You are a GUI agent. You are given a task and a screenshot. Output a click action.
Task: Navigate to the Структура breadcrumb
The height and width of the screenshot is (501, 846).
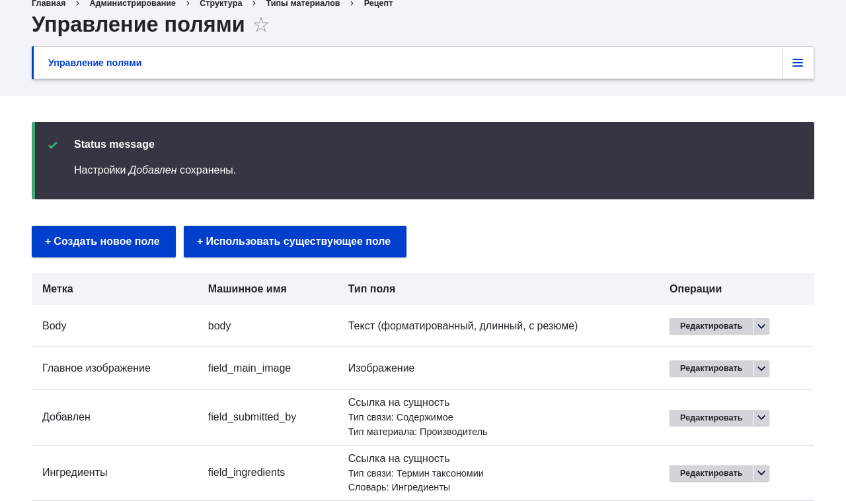tap(221, 4)
